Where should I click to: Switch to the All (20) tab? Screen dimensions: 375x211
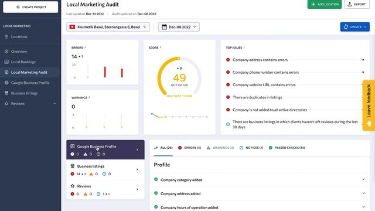[163, 148]
